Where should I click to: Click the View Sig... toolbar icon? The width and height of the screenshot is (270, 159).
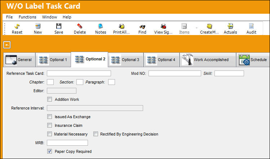(163, 26)
